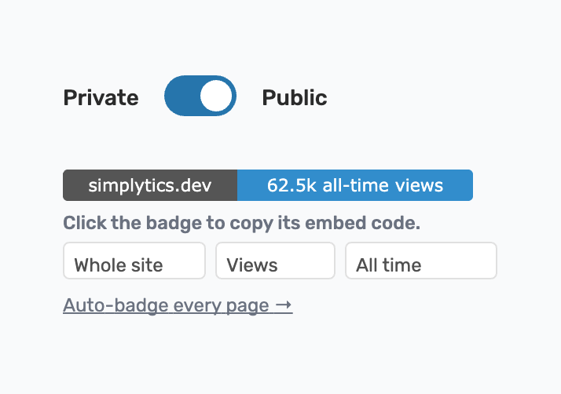
Task: Open the Whole site dropdown
Action: click(134, 261)
